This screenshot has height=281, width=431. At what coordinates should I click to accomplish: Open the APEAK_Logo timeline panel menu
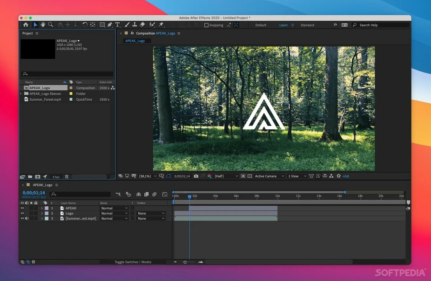pos(57,185)
